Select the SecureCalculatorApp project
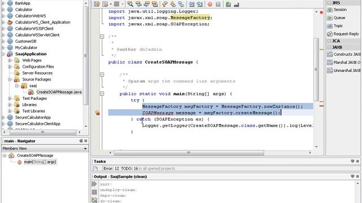362x203 pixels. 33,117
